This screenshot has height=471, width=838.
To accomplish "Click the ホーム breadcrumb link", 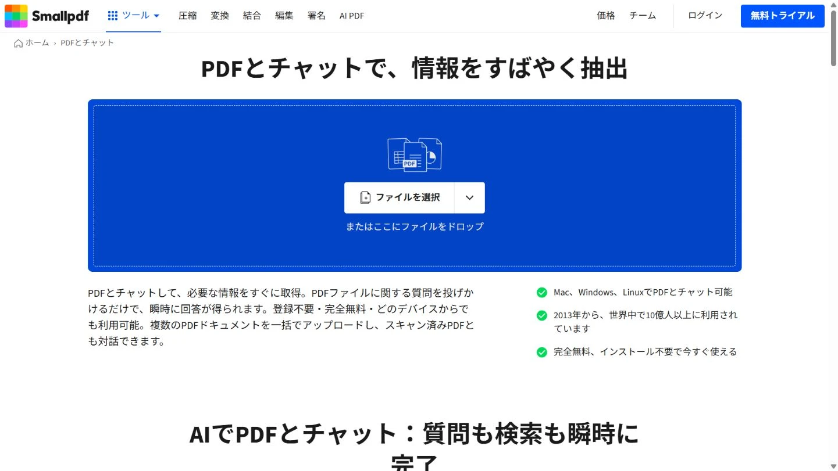I will click(37, 42).
